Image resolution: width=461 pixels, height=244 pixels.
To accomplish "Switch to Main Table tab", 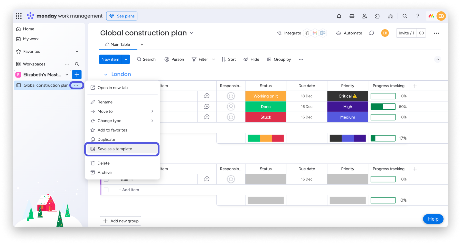I will 118,44.
